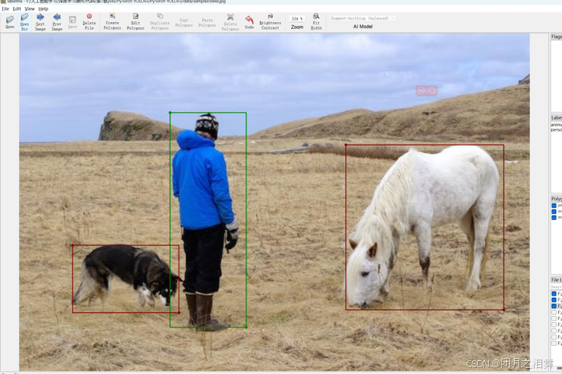
Task: Click the Flags panel title
Action: point(556,37)
